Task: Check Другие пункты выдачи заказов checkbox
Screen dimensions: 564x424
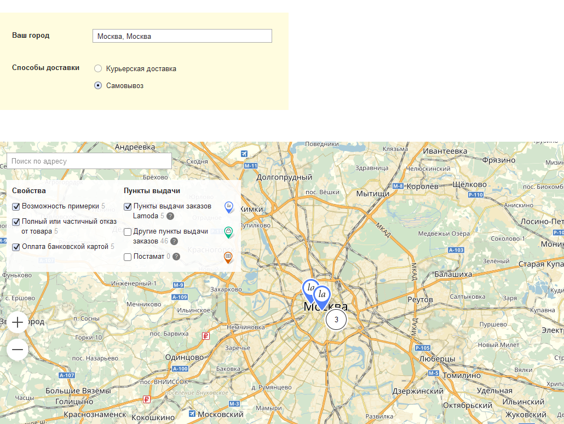Action: 128,232
